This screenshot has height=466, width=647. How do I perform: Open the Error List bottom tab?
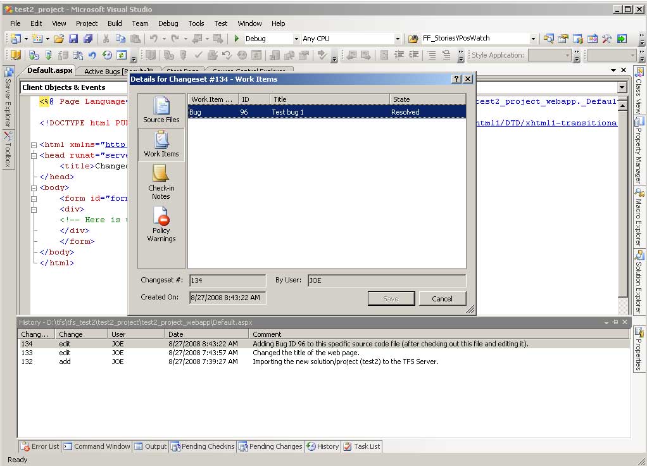pyautogui.click(x=41, y=446)
